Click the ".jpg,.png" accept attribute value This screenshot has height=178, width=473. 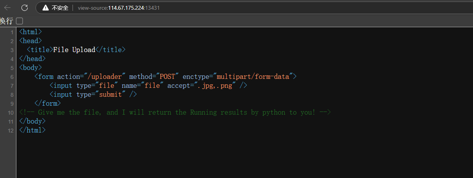tap(214, 86)
